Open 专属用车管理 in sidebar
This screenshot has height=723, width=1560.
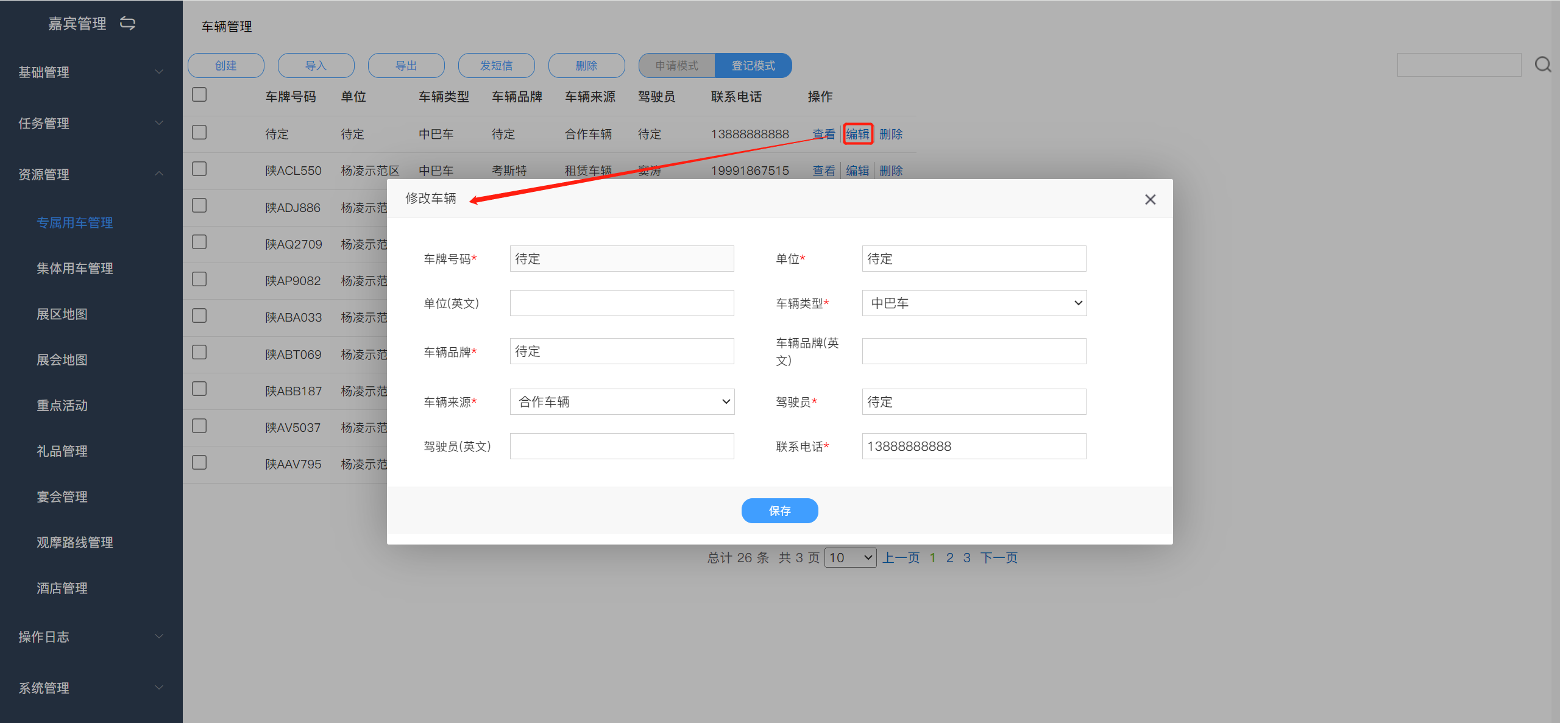pos(75,223)
